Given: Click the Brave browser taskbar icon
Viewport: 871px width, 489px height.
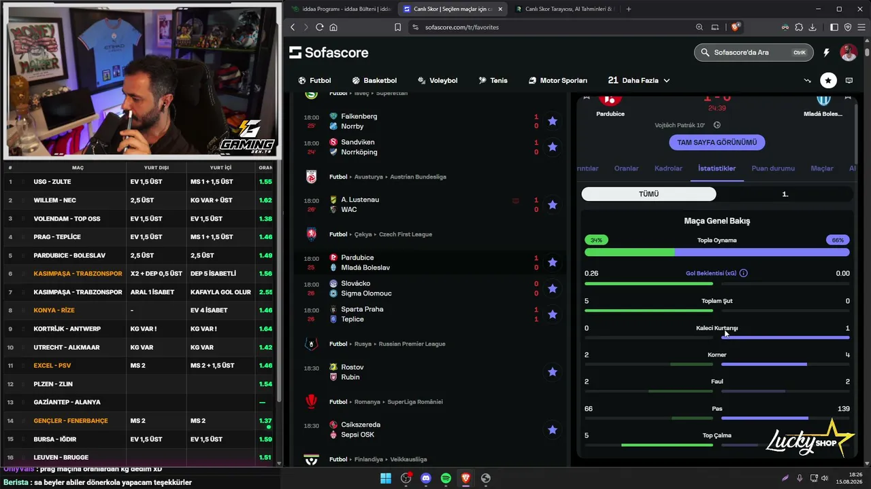Looking at the screenshot, I should pos(465,478).
